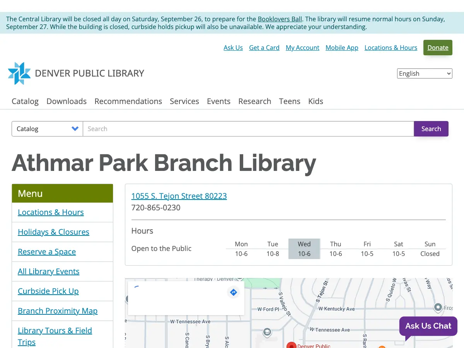The image size is (464, 348).
Task: Select Reserve a Space in side menu
Action: point(47,252)
